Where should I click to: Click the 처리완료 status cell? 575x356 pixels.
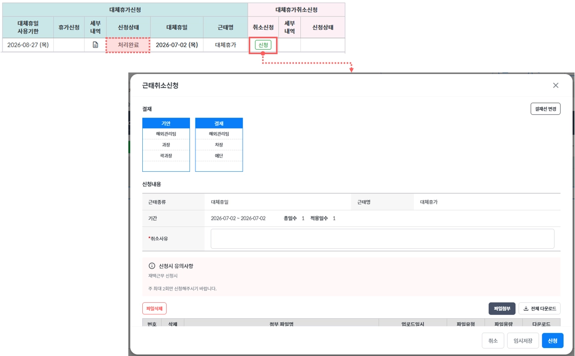tap(128, 45)
